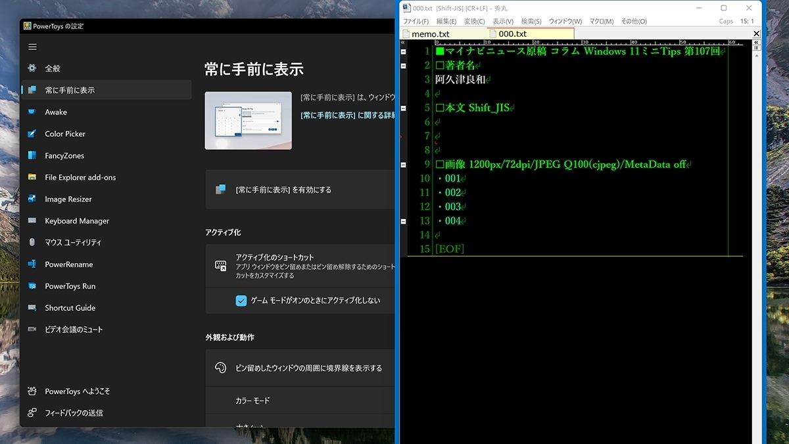The width and height of the screenshot is (789, 444).
Task: Click the カラー モード setting row
Action: tap(300, 401)
